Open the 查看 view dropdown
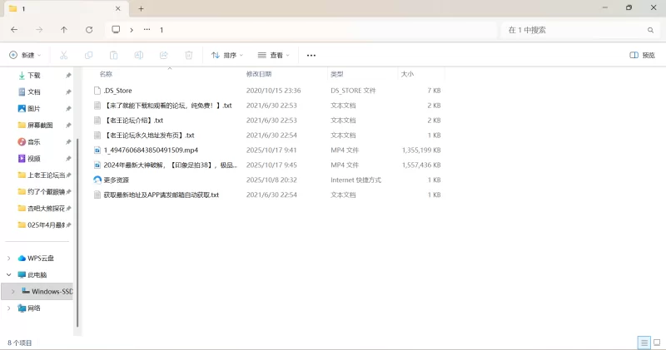 click(273, 55)
